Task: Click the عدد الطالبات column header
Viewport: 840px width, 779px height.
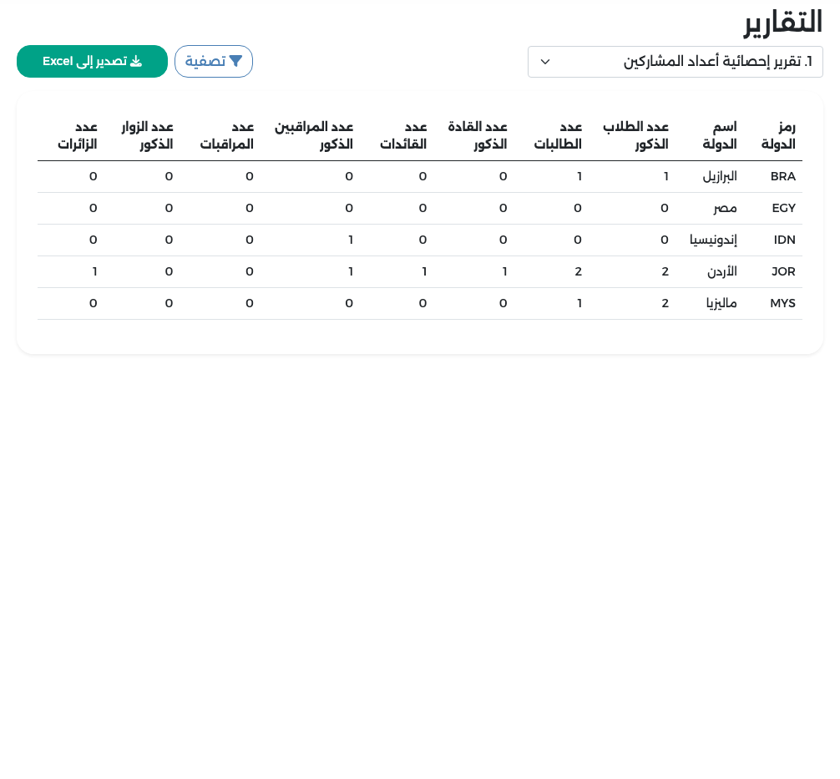Action: 558,135
